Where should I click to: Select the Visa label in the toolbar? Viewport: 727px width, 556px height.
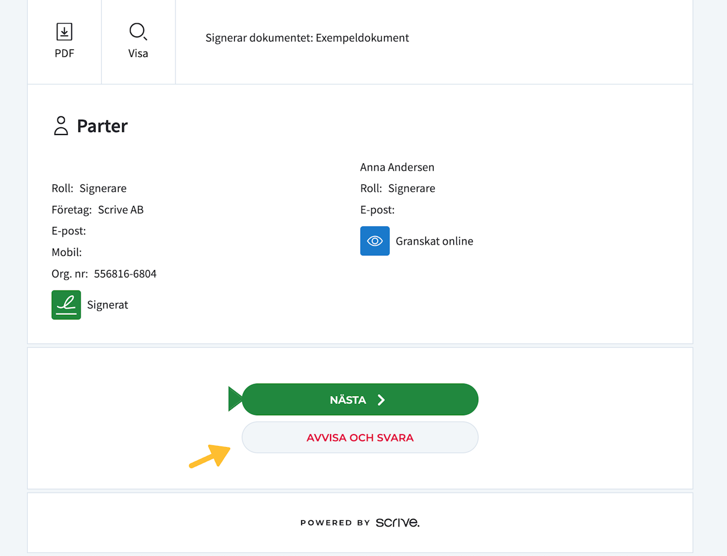point(138,53)
